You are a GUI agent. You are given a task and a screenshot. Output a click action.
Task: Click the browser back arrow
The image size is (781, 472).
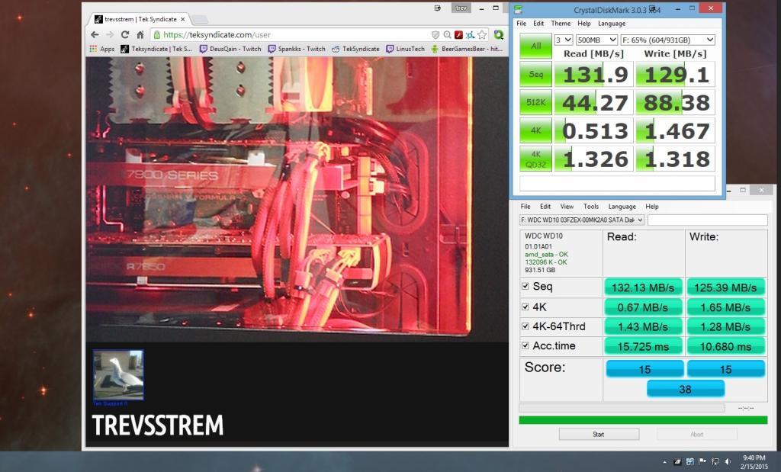click(x=94, y=35)
